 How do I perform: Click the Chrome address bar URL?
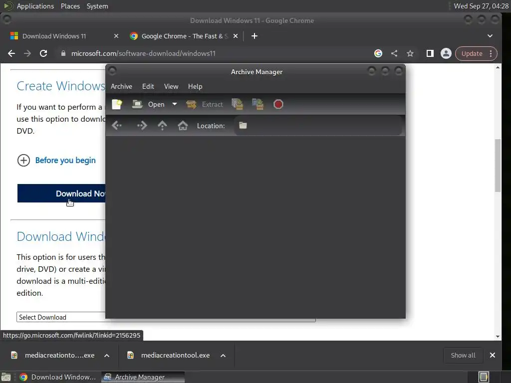[143, 53]
